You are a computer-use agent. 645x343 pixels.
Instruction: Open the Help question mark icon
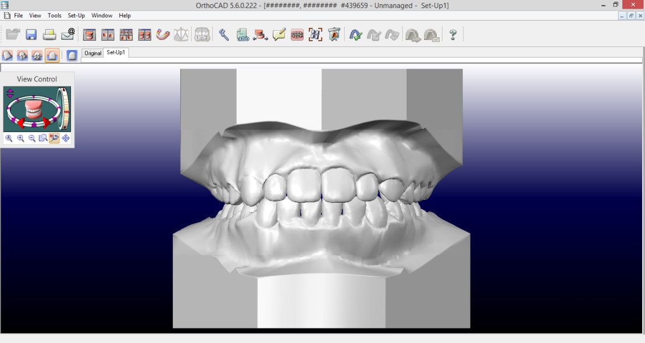453,35
